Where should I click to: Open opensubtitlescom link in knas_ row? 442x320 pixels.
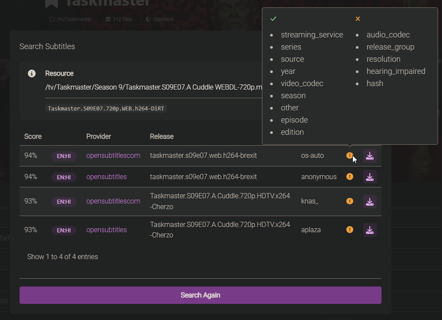[113, 201]
